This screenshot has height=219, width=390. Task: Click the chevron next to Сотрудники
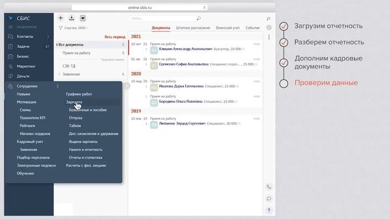point(57,86)
